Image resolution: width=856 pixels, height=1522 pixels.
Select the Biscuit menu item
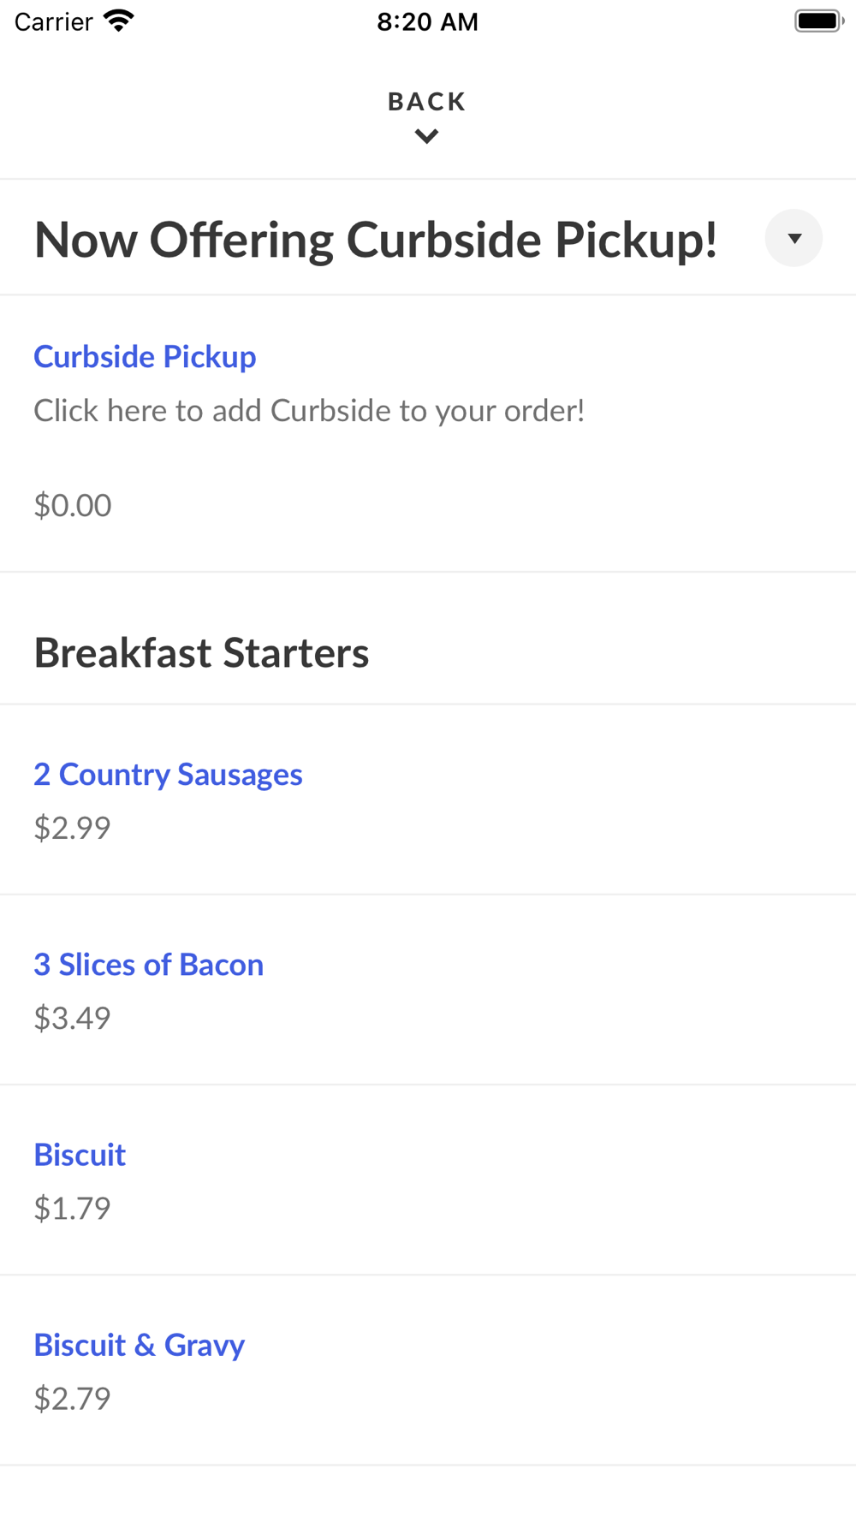(x=80, y=1155)
